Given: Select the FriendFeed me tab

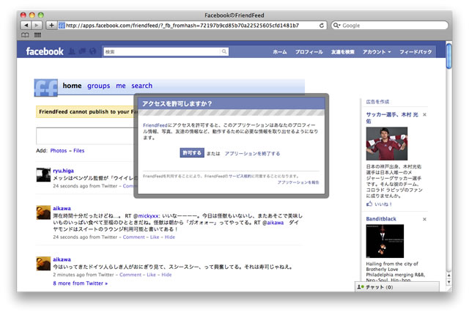Looking at the screenshot, I should pyautogui.click(x=121, y=86).
